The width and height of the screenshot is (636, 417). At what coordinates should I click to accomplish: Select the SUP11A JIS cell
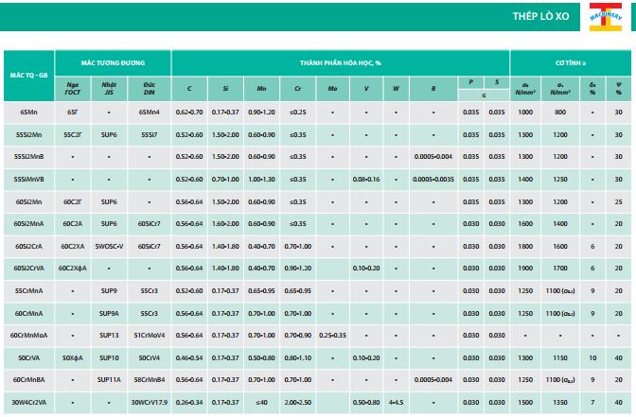(x=109, y=380)
